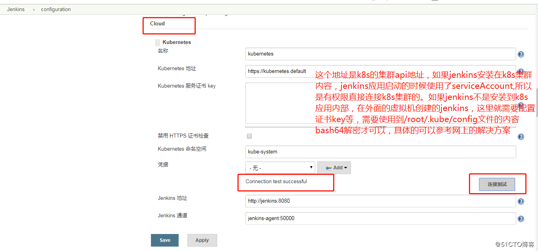Grab the Kubernetes section drag handle
Image resolution: width=538 pixels, height=251 pixels.
157,42
